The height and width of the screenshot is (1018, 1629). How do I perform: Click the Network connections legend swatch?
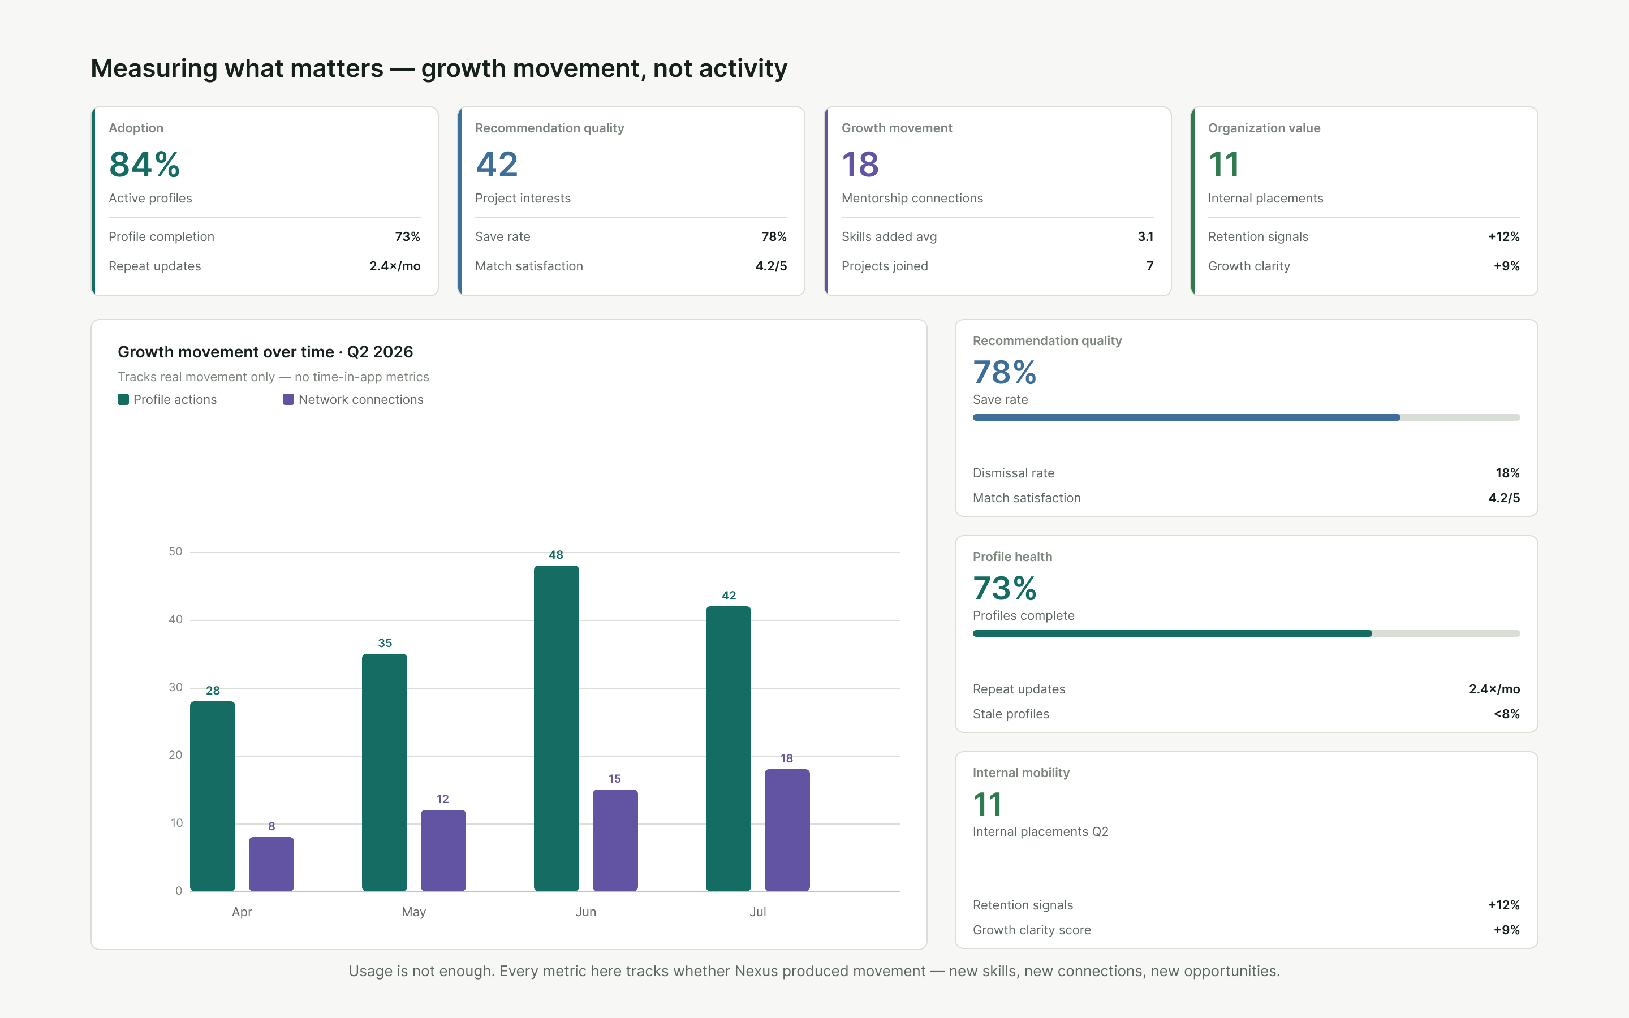click(288, 399)
